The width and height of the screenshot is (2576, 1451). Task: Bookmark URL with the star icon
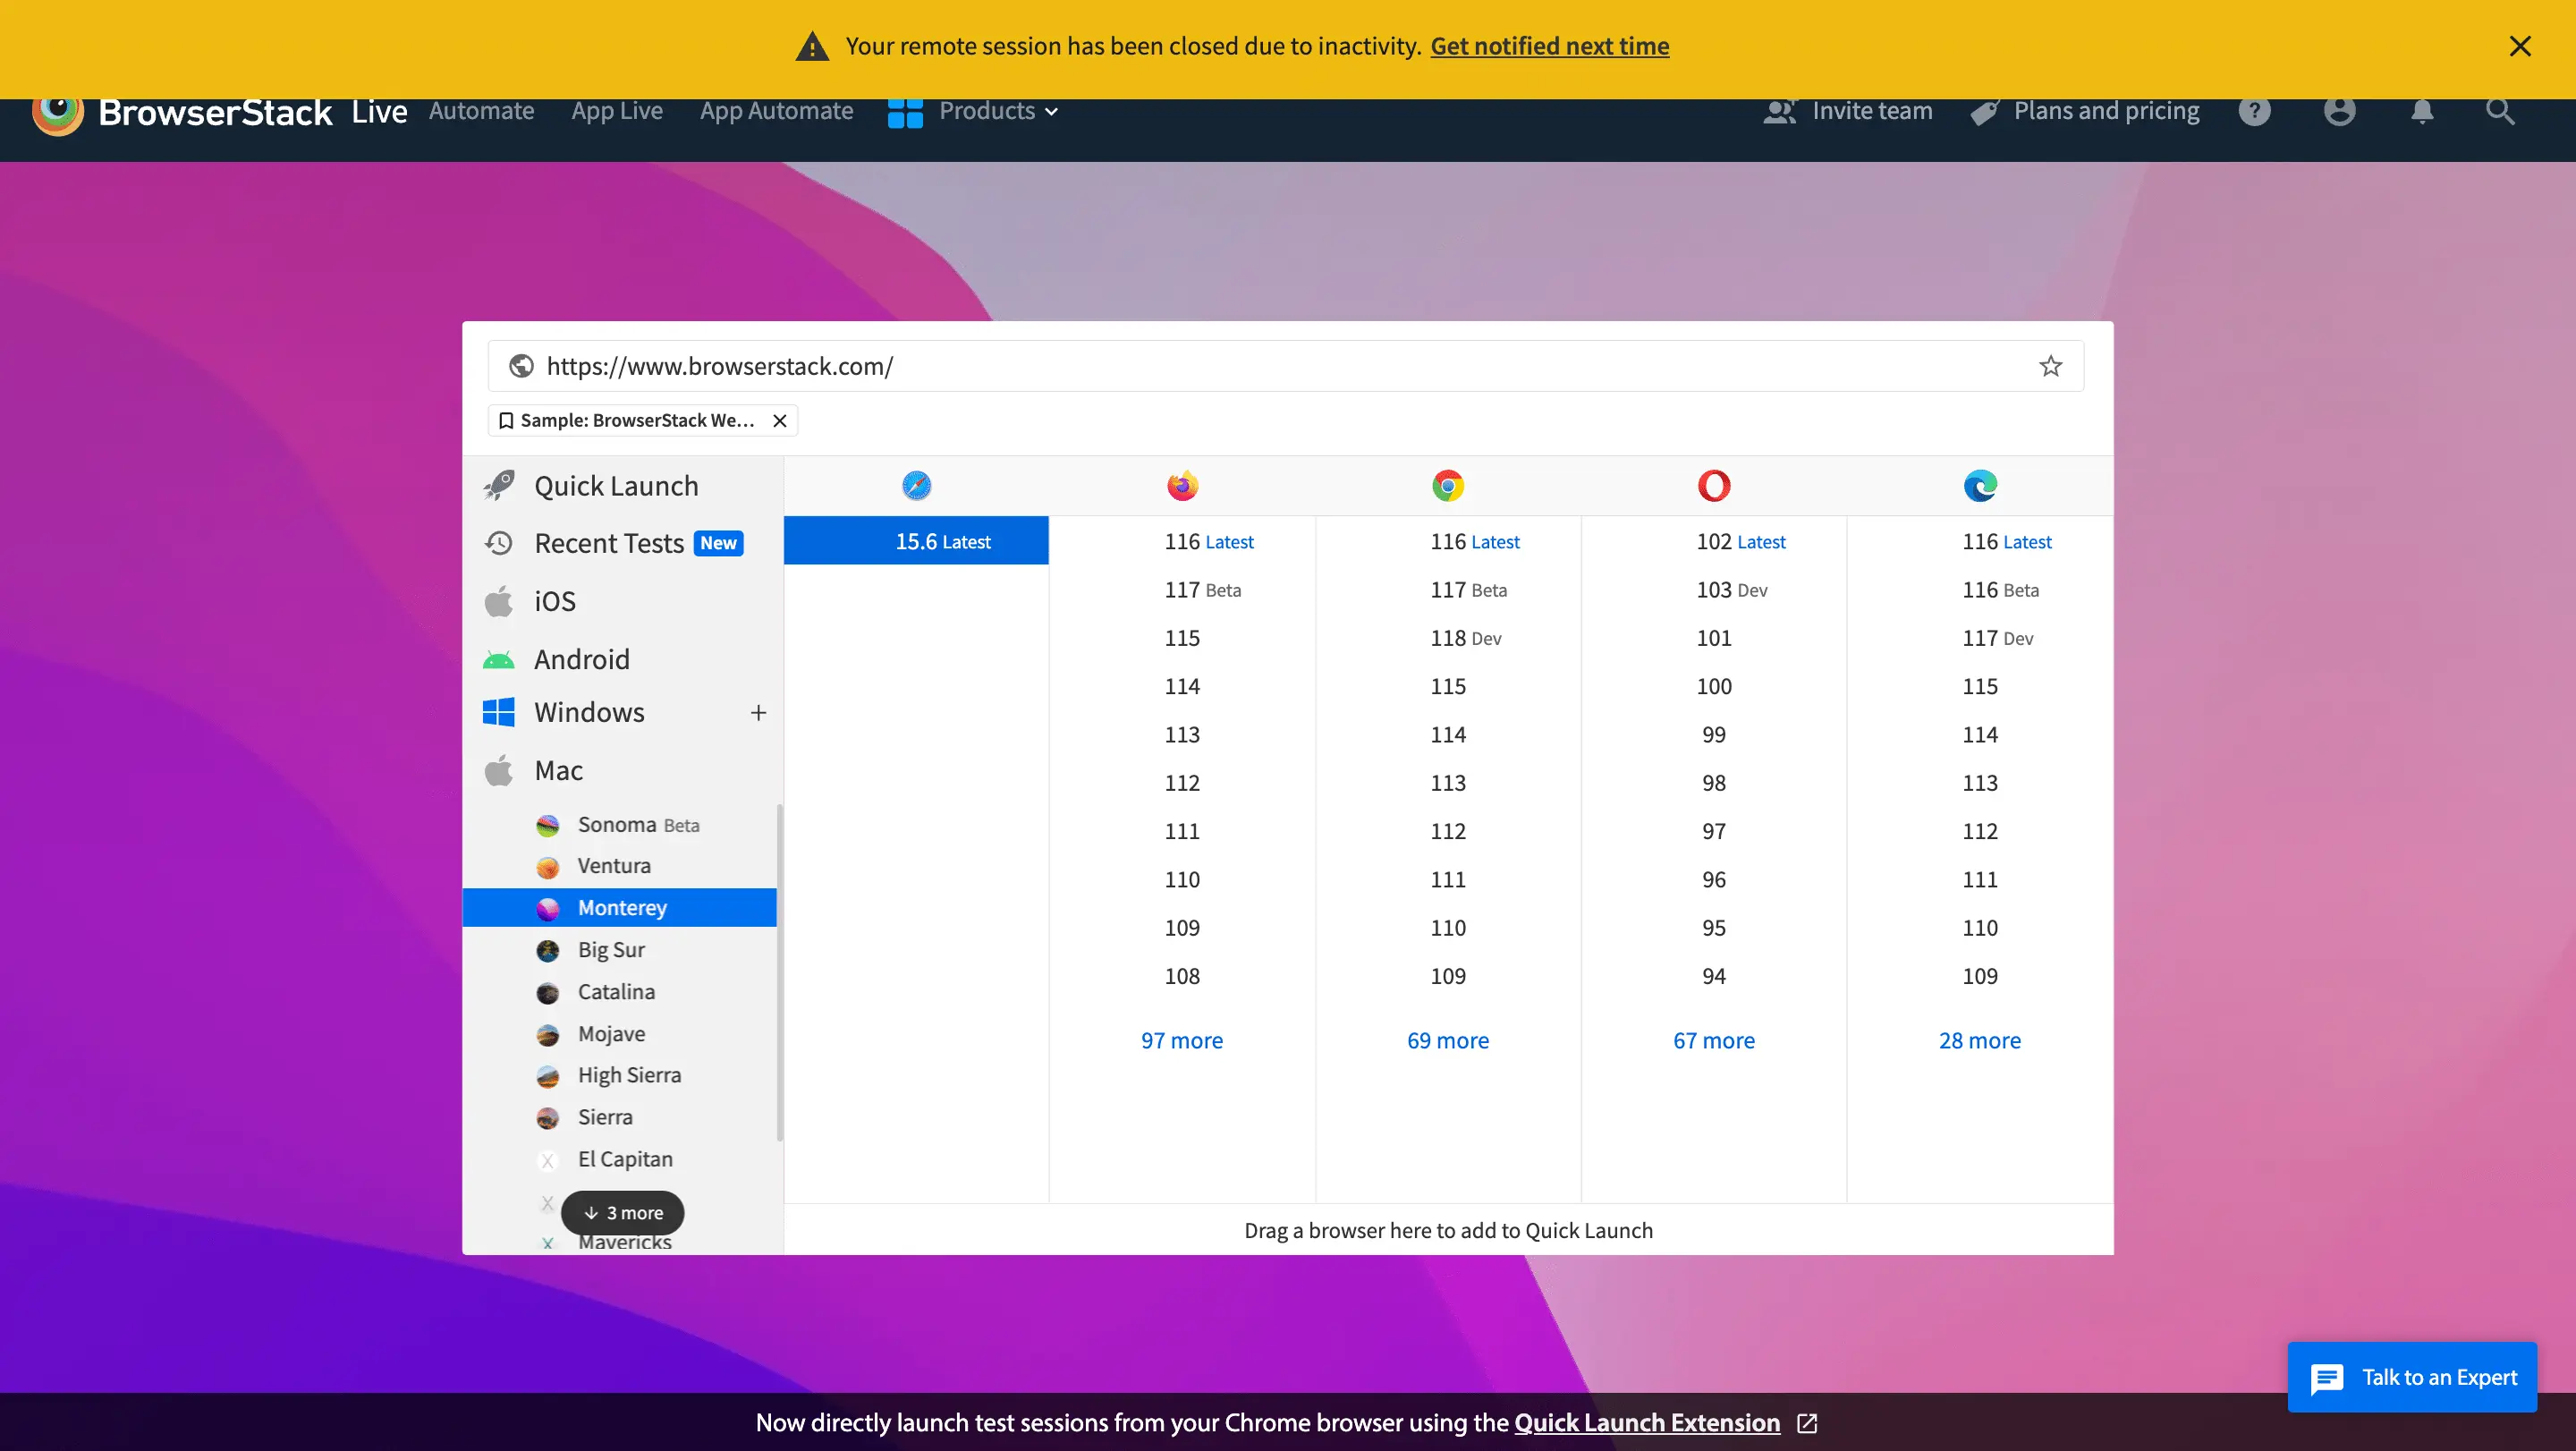pos(2050,366)
